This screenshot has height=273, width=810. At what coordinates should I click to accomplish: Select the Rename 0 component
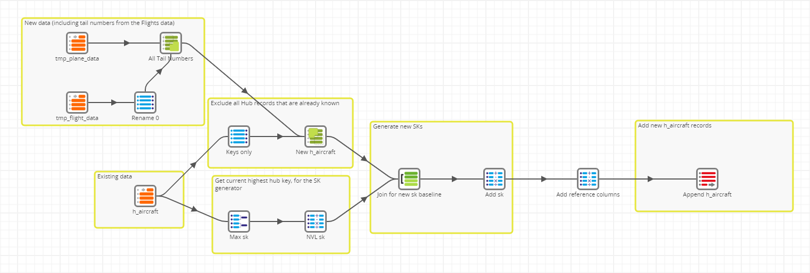[x=145, y=103]
